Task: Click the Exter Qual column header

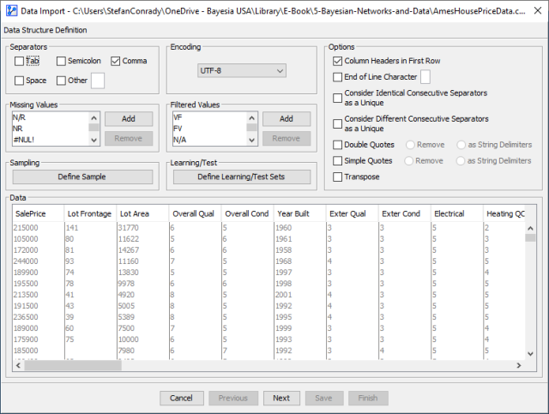Action: pyautogui.click(x=353, y=213)
